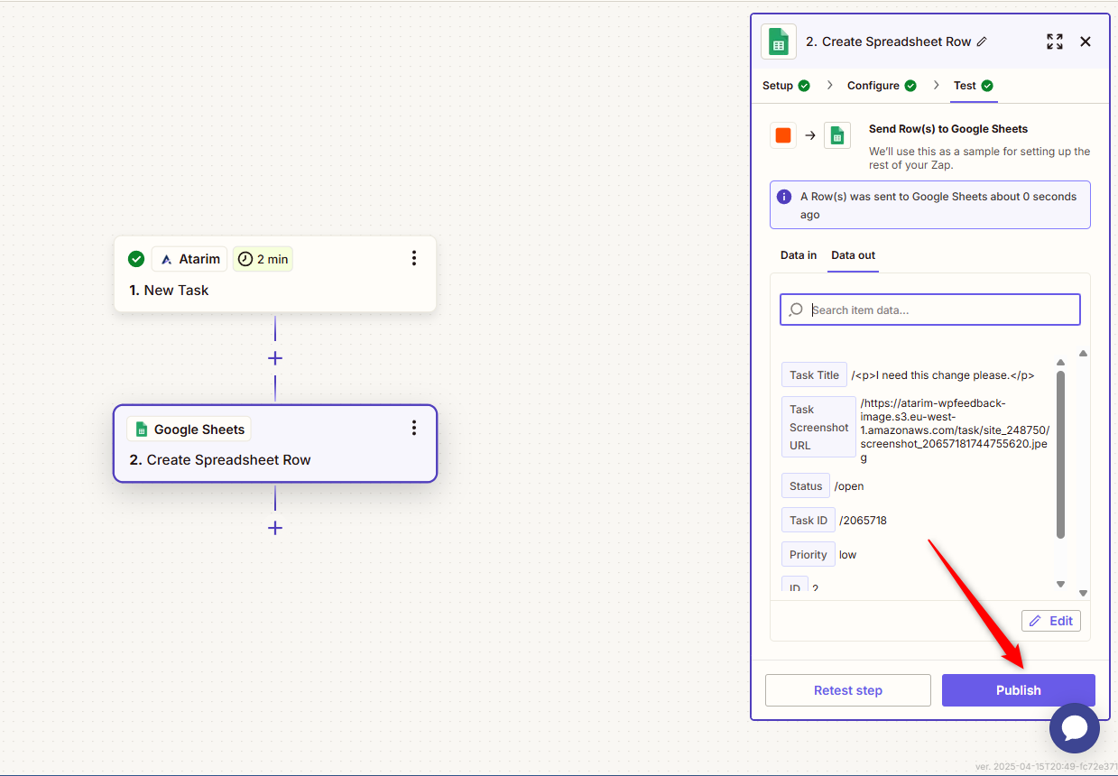Add a step after Create Spreadsheet Row
This screenshot has width=1118, height=776.
coord(275,528)
